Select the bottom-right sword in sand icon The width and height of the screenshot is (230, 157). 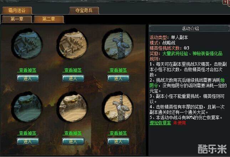click(118, 108)
